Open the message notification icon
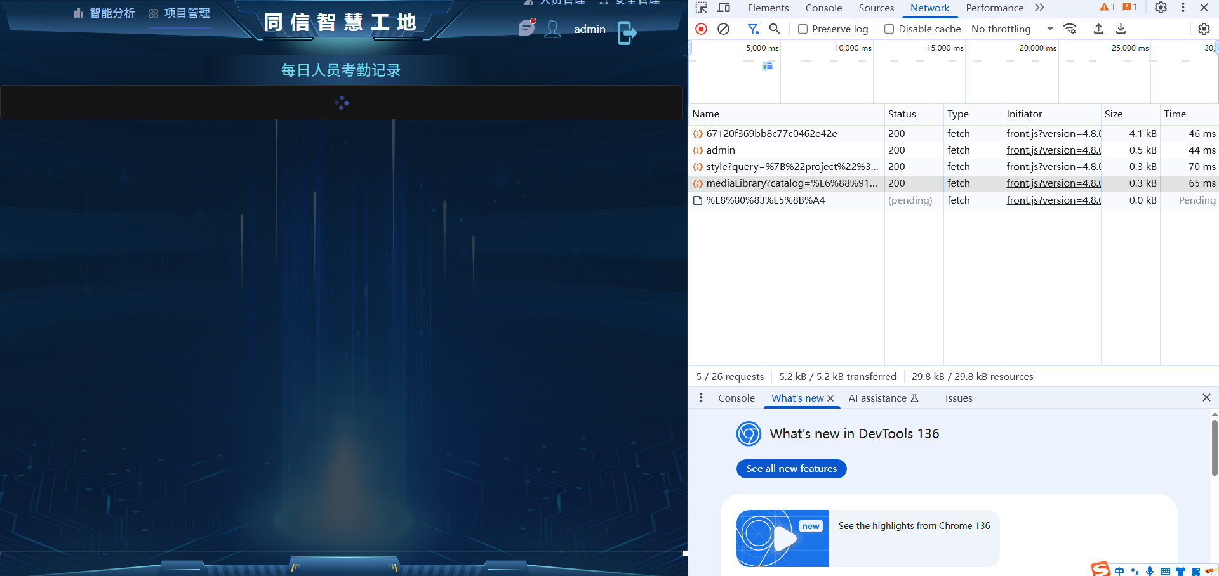This screenshot has width=1219, height=576. pos(527,27)
